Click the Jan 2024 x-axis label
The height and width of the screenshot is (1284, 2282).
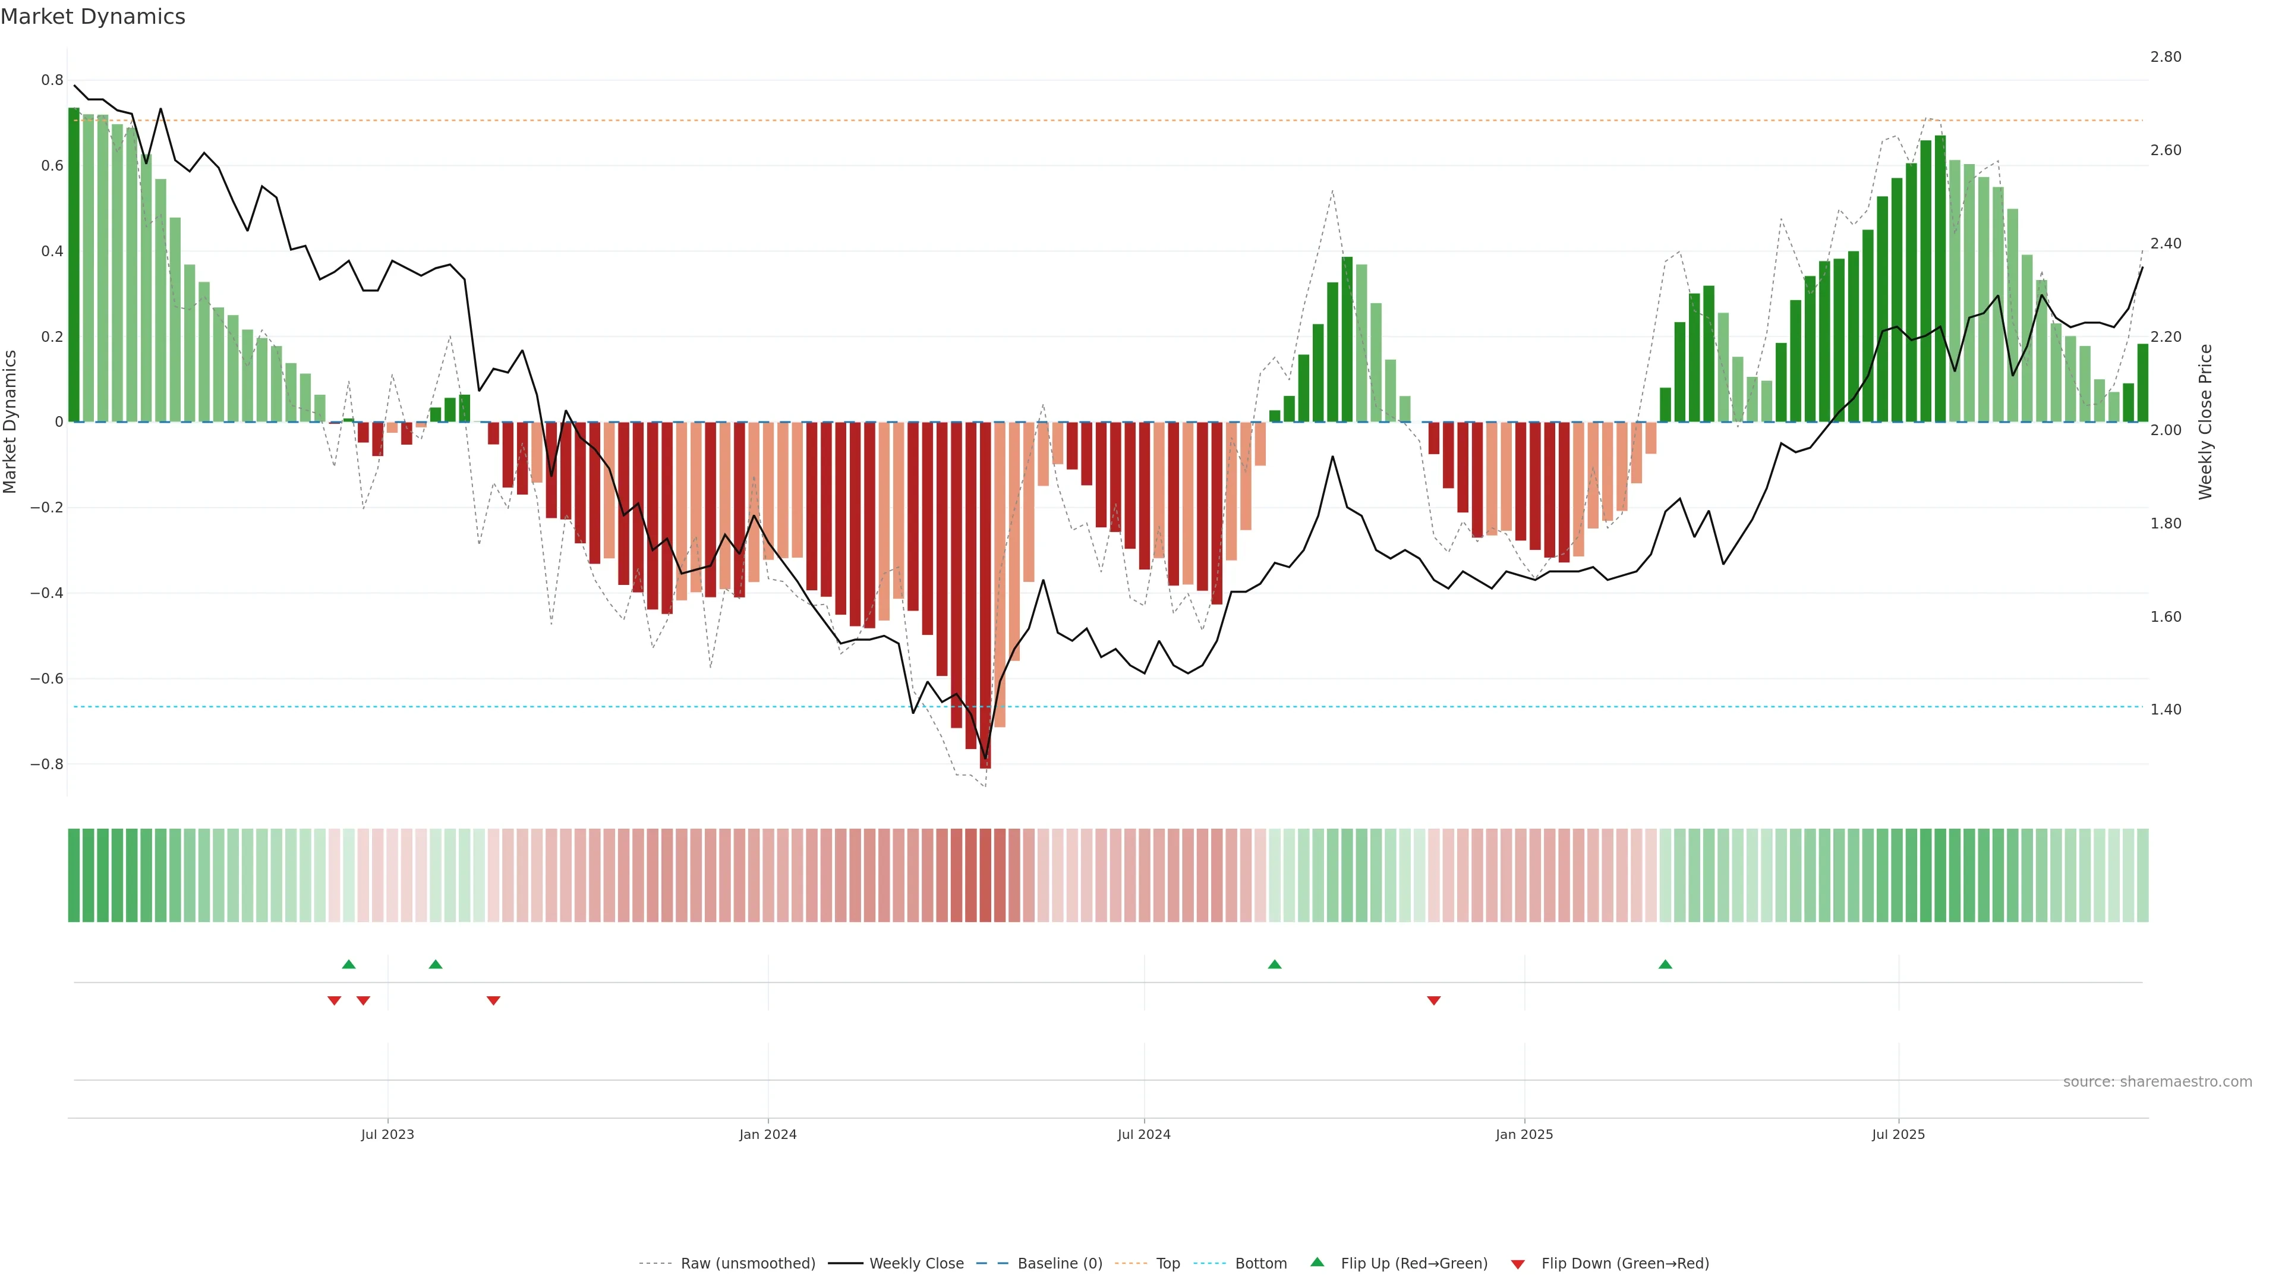768,1134
